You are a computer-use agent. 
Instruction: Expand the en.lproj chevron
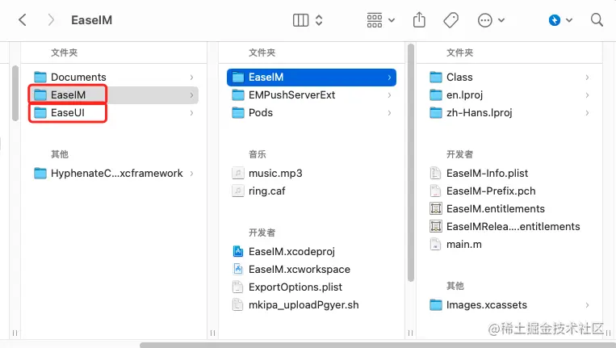pos(587,95)
